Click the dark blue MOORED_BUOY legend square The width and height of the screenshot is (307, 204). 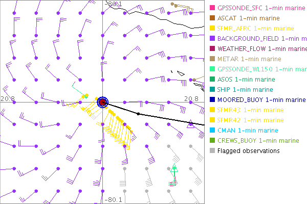click(212, 100)
